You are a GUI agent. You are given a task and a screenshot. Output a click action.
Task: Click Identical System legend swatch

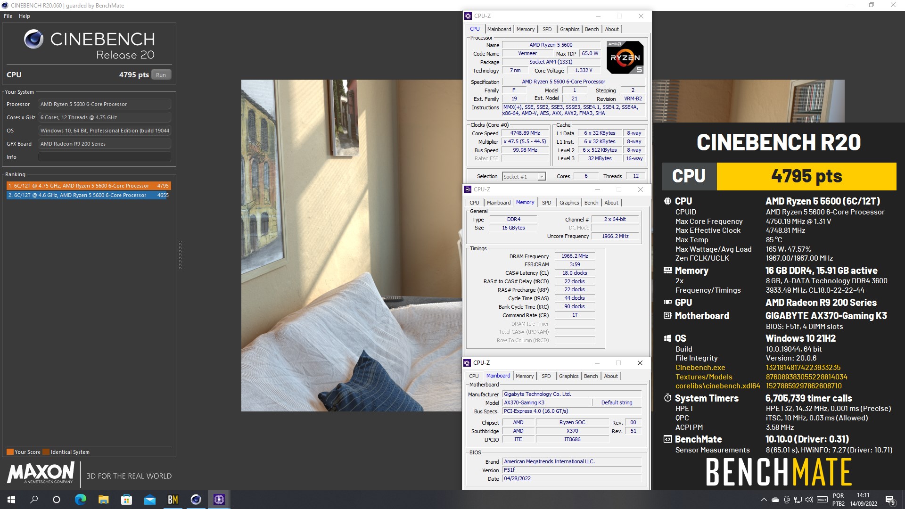click(46, 452)
